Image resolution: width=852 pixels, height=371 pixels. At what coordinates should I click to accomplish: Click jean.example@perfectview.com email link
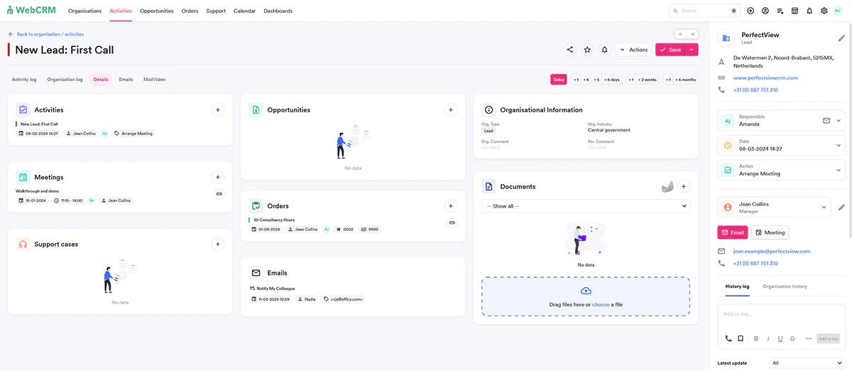[772, 251]
